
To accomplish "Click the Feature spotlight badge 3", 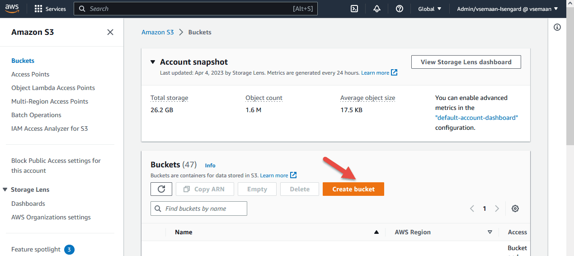I will [x=69, y=249].
